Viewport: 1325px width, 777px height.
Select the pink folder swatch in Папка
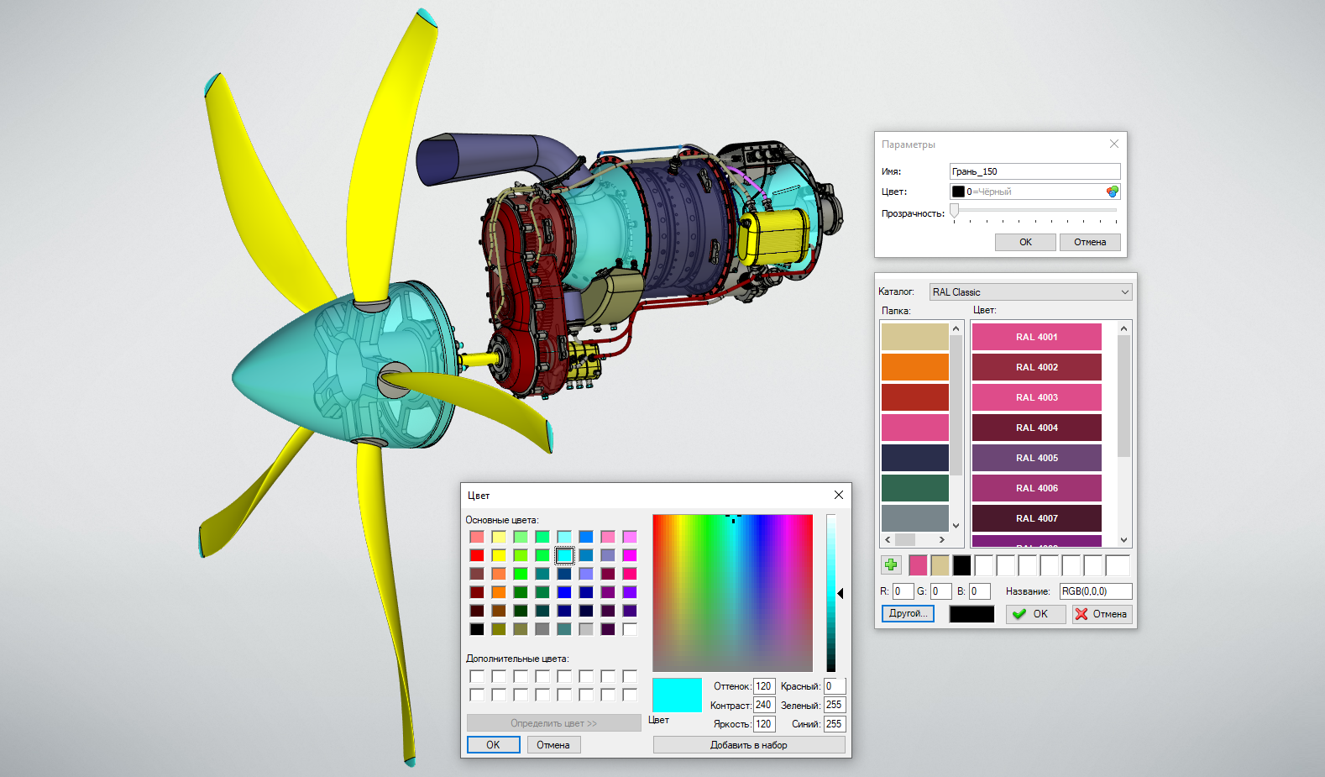[915, 428]
